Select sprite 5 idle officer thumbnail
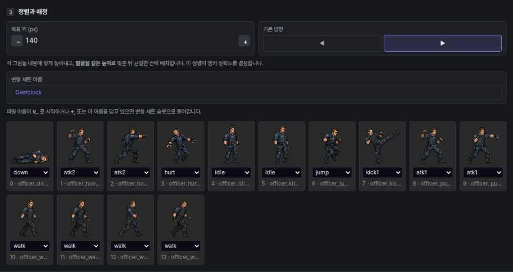Screen dimensions: 513x272 tap(282, 145)
